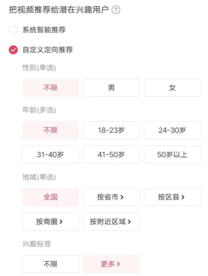Choose 女 gender option
Screen dimensions: 208x276
point(172,88)
